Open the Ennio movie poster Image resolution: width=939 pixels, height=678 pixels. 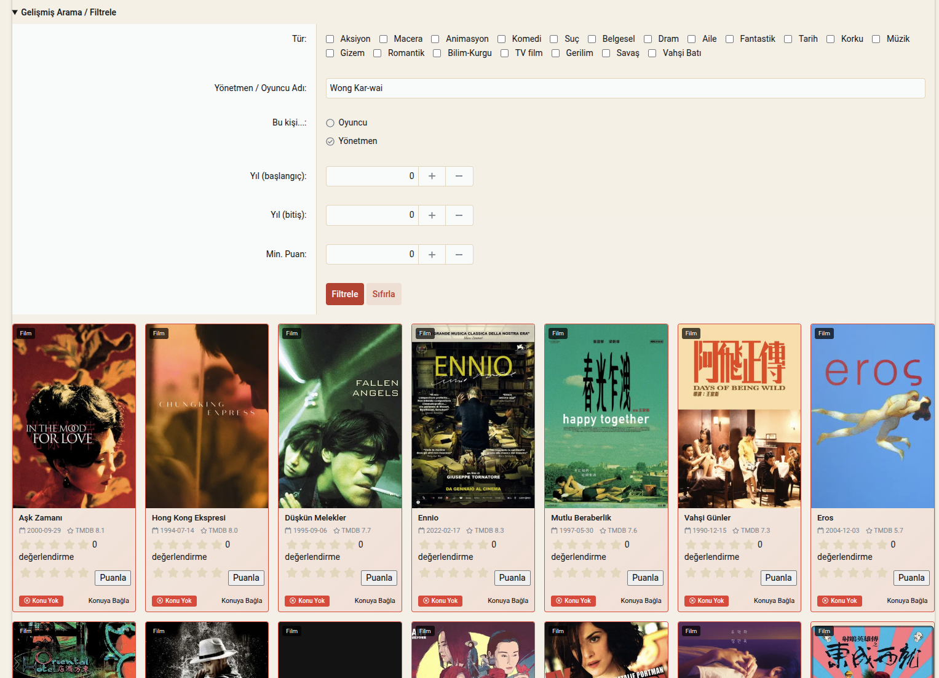473,417
